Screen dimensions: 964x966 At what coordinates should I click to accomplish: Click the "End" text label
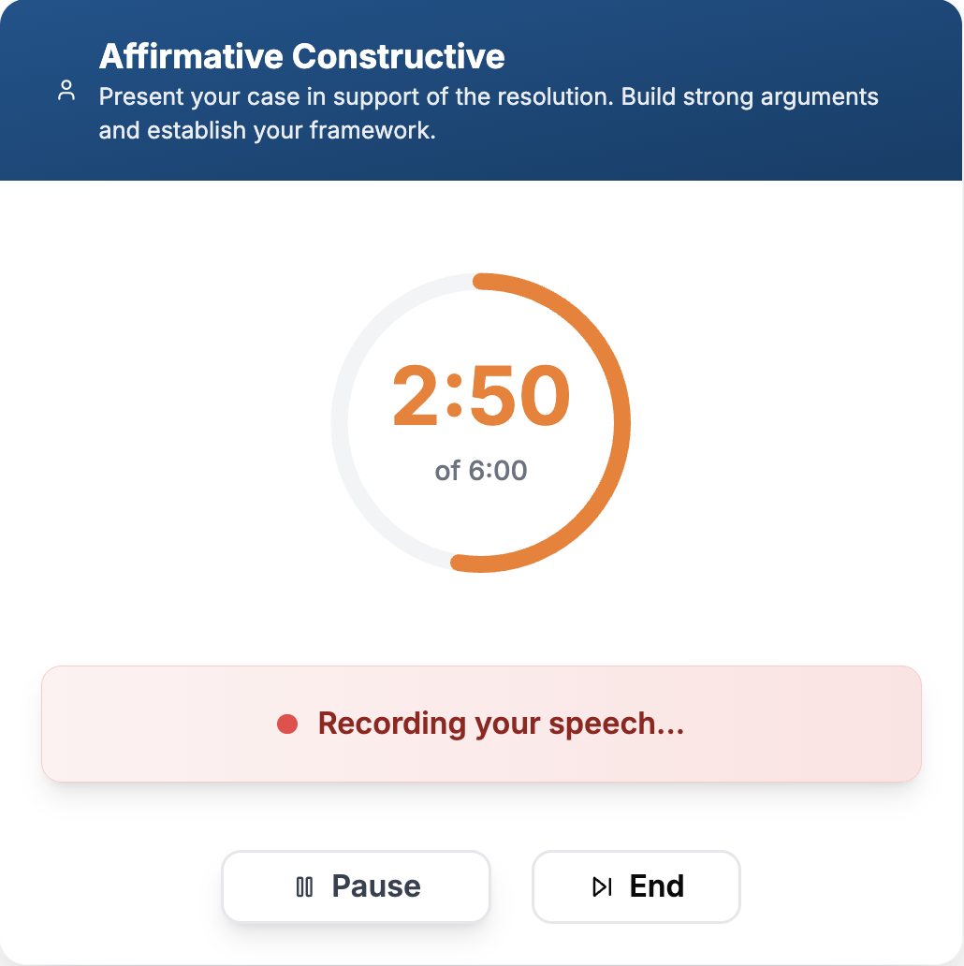(x=657, y=886)
